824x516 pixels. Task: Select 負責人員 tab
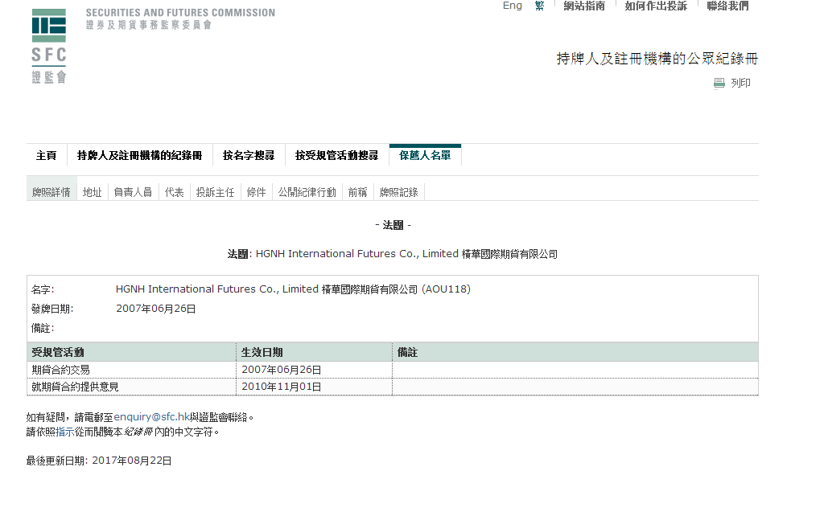click(x=133, y=192)
